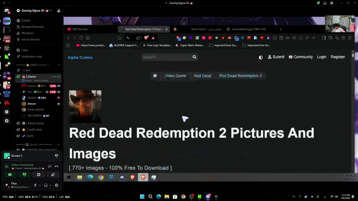Select user Ahmad in voice list
Screen dimensions: 358x201
41,104
